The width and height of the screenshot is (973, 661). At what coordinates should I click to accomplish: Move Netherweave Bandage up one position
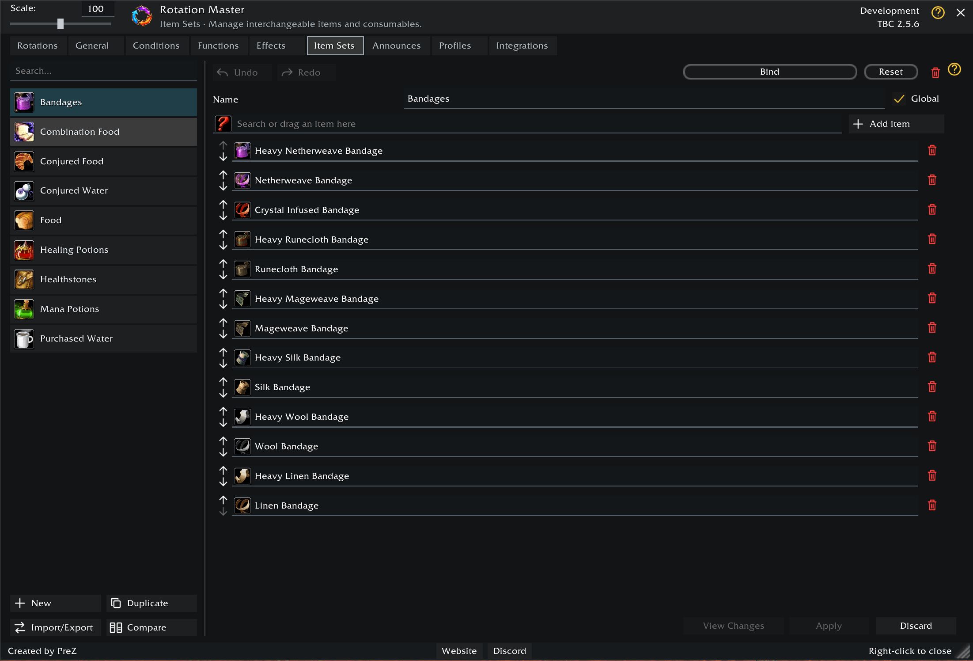pyautogui.click(x=223, y=175)
